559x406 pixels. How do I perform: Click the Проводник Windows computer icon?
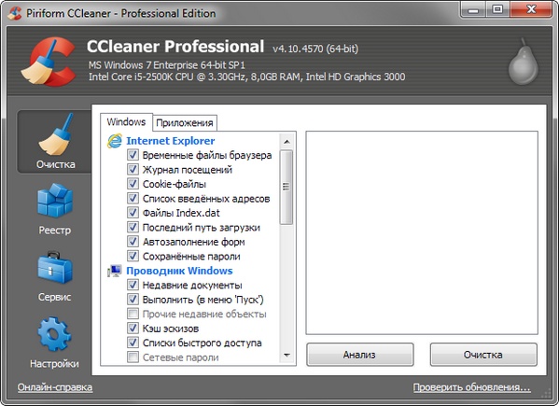coord(115,271)
